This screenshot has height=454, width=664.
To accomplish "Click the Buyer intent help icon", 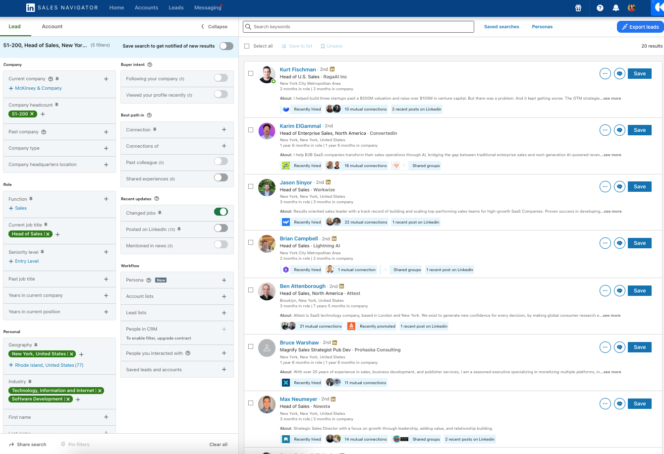I will pos(150,64).
